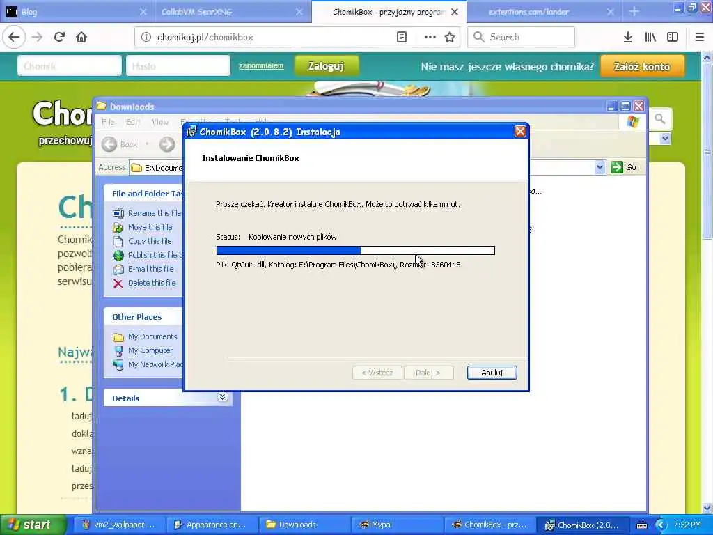Click the zapomniałem forgot-password link
Image resolution: width=713 pixels, height=535 pixels.
click(x=261, y=66)
